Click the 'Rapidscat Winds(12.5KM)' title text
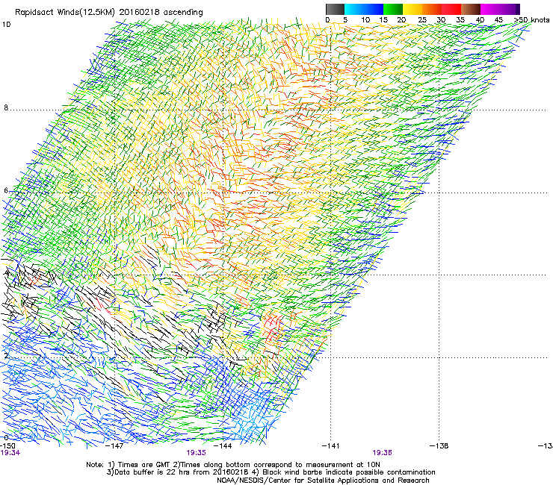This screenshot has height=485, width=553. 65,13
